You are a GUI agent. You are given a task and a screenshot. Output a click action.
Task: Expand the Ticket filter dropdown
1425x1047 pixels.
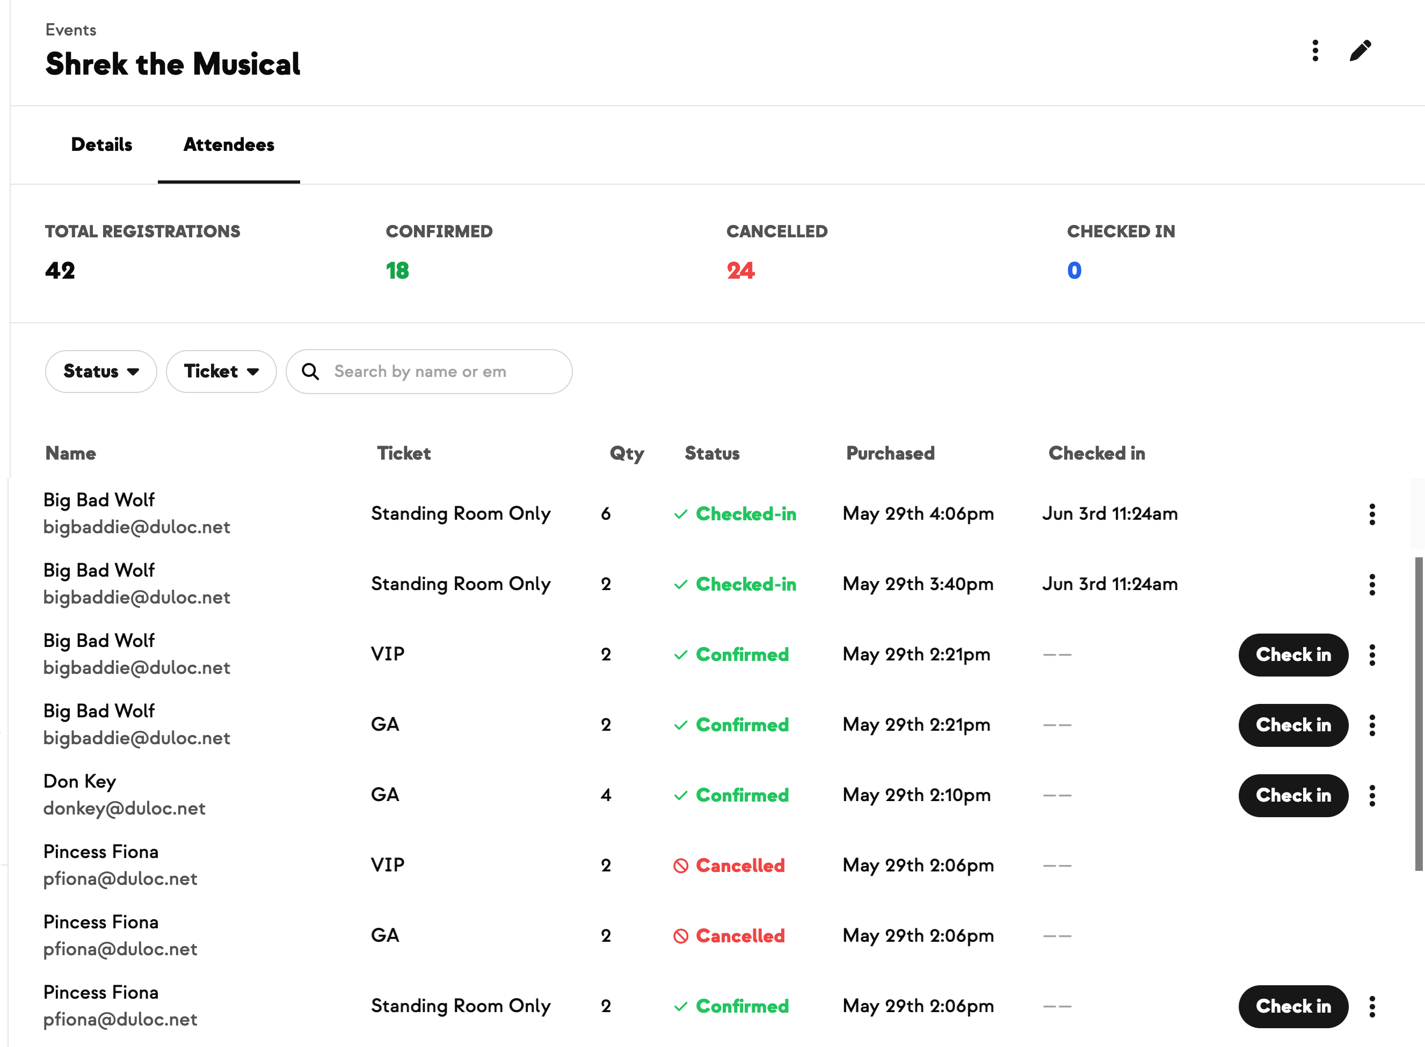221,372
